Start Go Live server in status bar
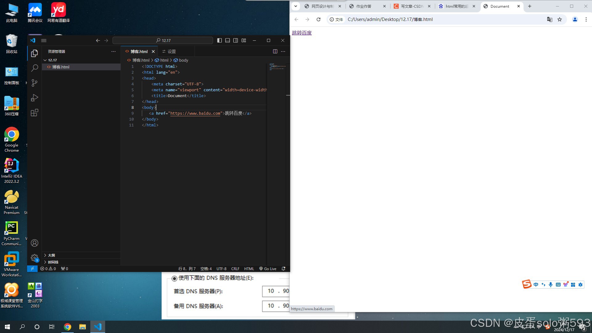Viewport: 592px width, 333px height. (268, 269)
